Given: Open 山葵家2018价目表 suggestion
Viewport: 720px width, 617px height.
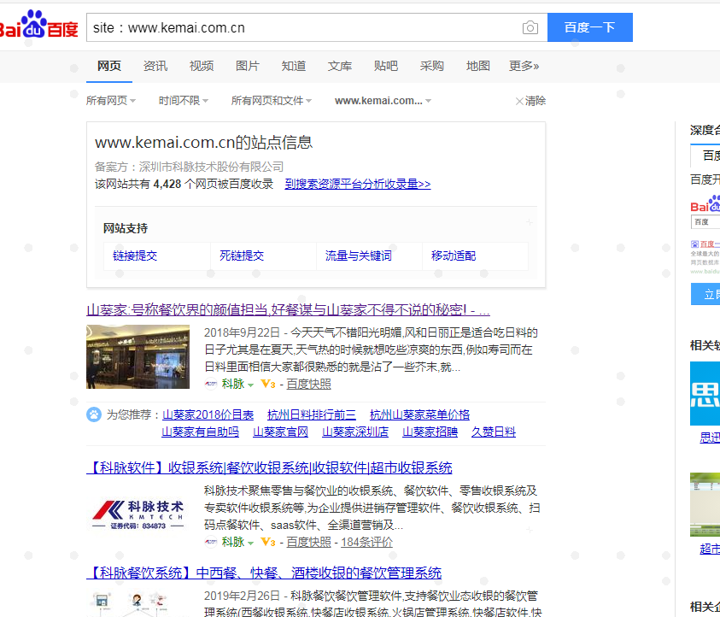Looking at the screenshot, I should click(208, 414).
